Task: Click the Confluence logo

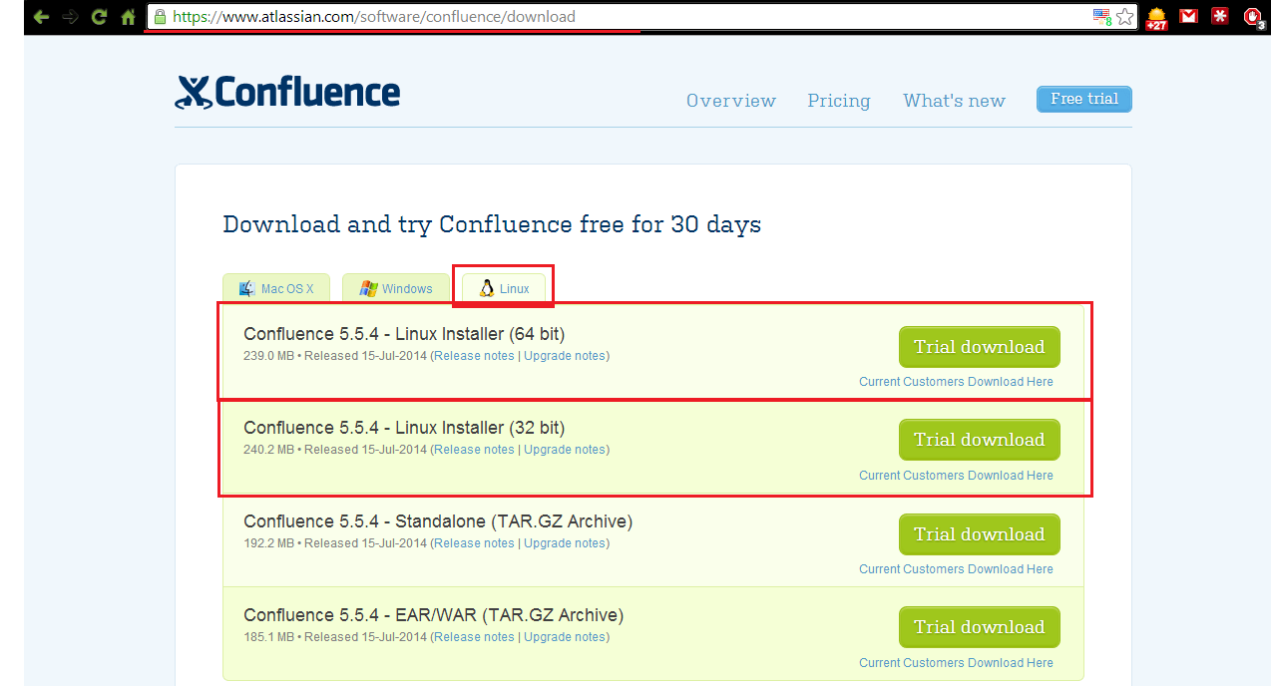Action: pos(287,92)
